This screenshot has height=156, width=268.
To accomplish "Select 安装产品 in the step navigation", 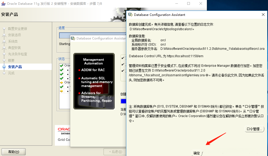I will point(13,66).
